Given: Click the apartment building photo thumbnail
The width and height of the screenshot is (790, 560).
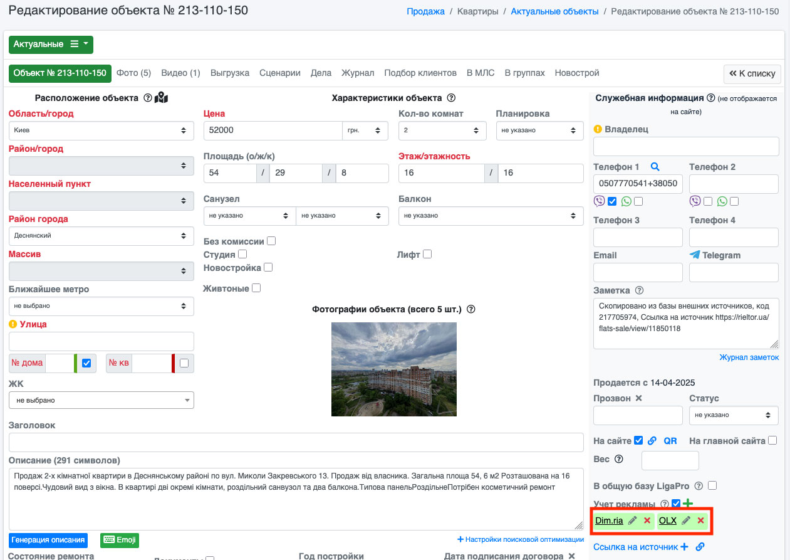Looking at the screenshot, I should 393,369.
